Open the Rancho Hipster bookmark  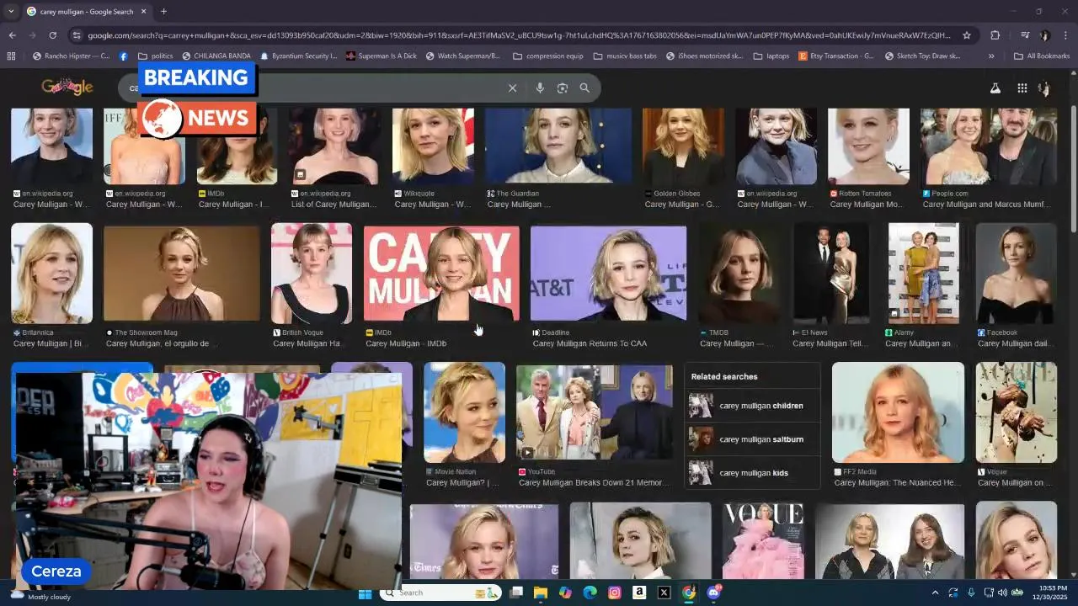(x=71, y=56)
